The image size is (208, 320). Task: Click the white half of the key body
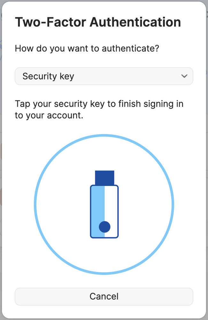pyautogui.click(x=111, y=205)
